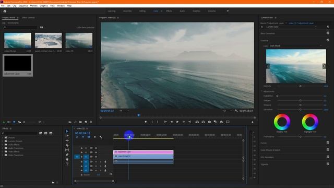Click the Lumetri Color section heading Curves

tap(264, 143)
